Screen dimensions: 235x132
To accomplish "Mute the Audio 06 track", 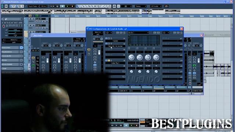I will point(30,19).
